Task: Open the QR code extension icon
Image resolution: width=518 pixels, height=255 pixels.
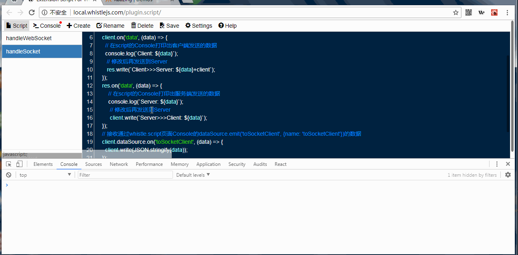Action: 469,12
